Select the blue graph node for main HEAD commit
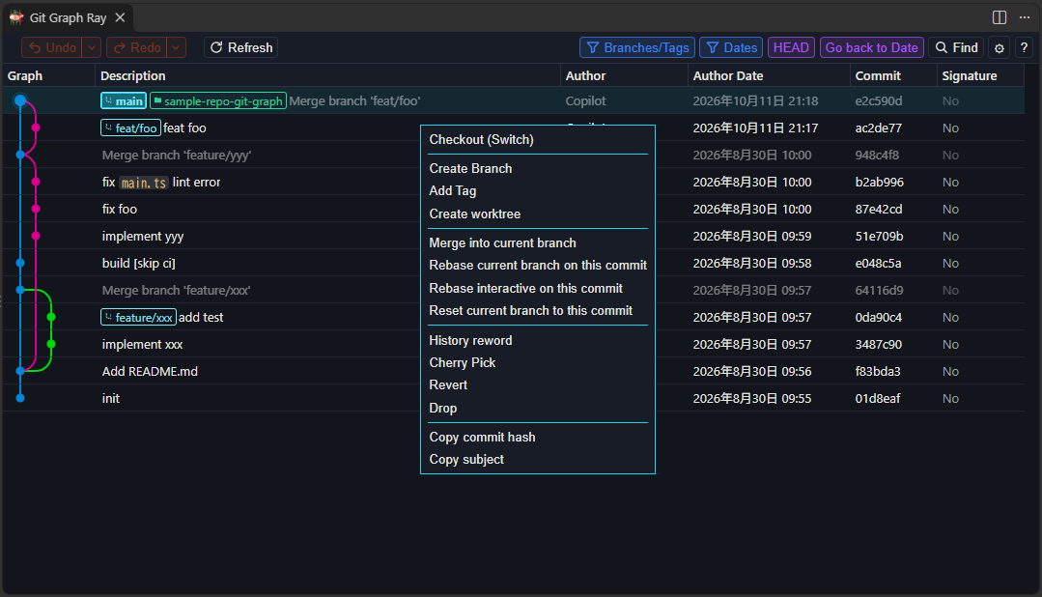Image resolution: width=1042 pixels, height=597 pixels. (20, 100)
